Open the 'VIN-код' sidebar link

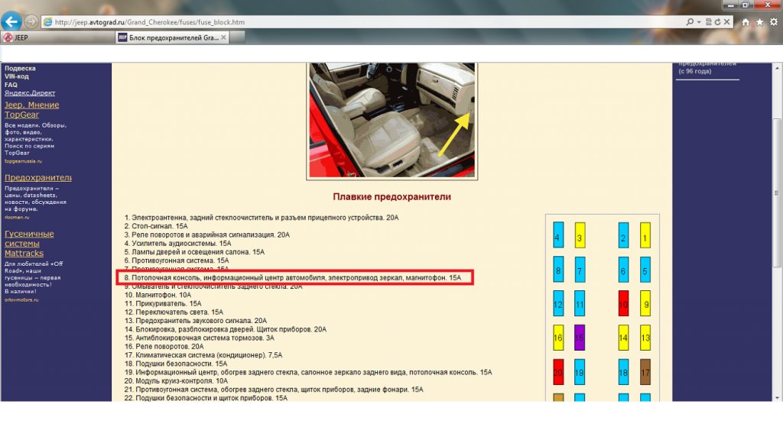[x=17, y=76]
